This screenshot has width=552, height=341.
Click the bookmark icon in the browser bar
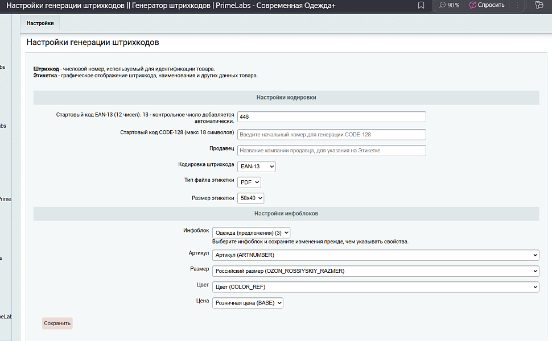coord(421,5)
